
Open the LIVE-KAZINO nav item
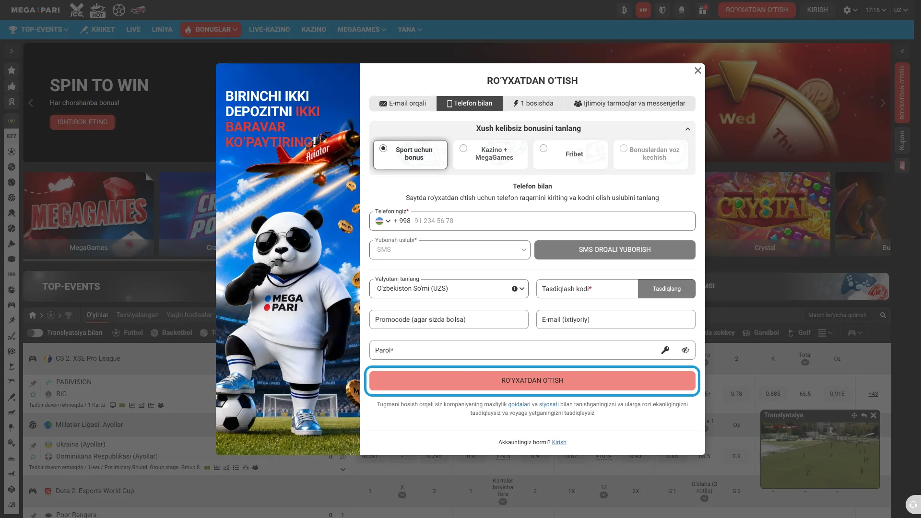(x=270, y=29)
